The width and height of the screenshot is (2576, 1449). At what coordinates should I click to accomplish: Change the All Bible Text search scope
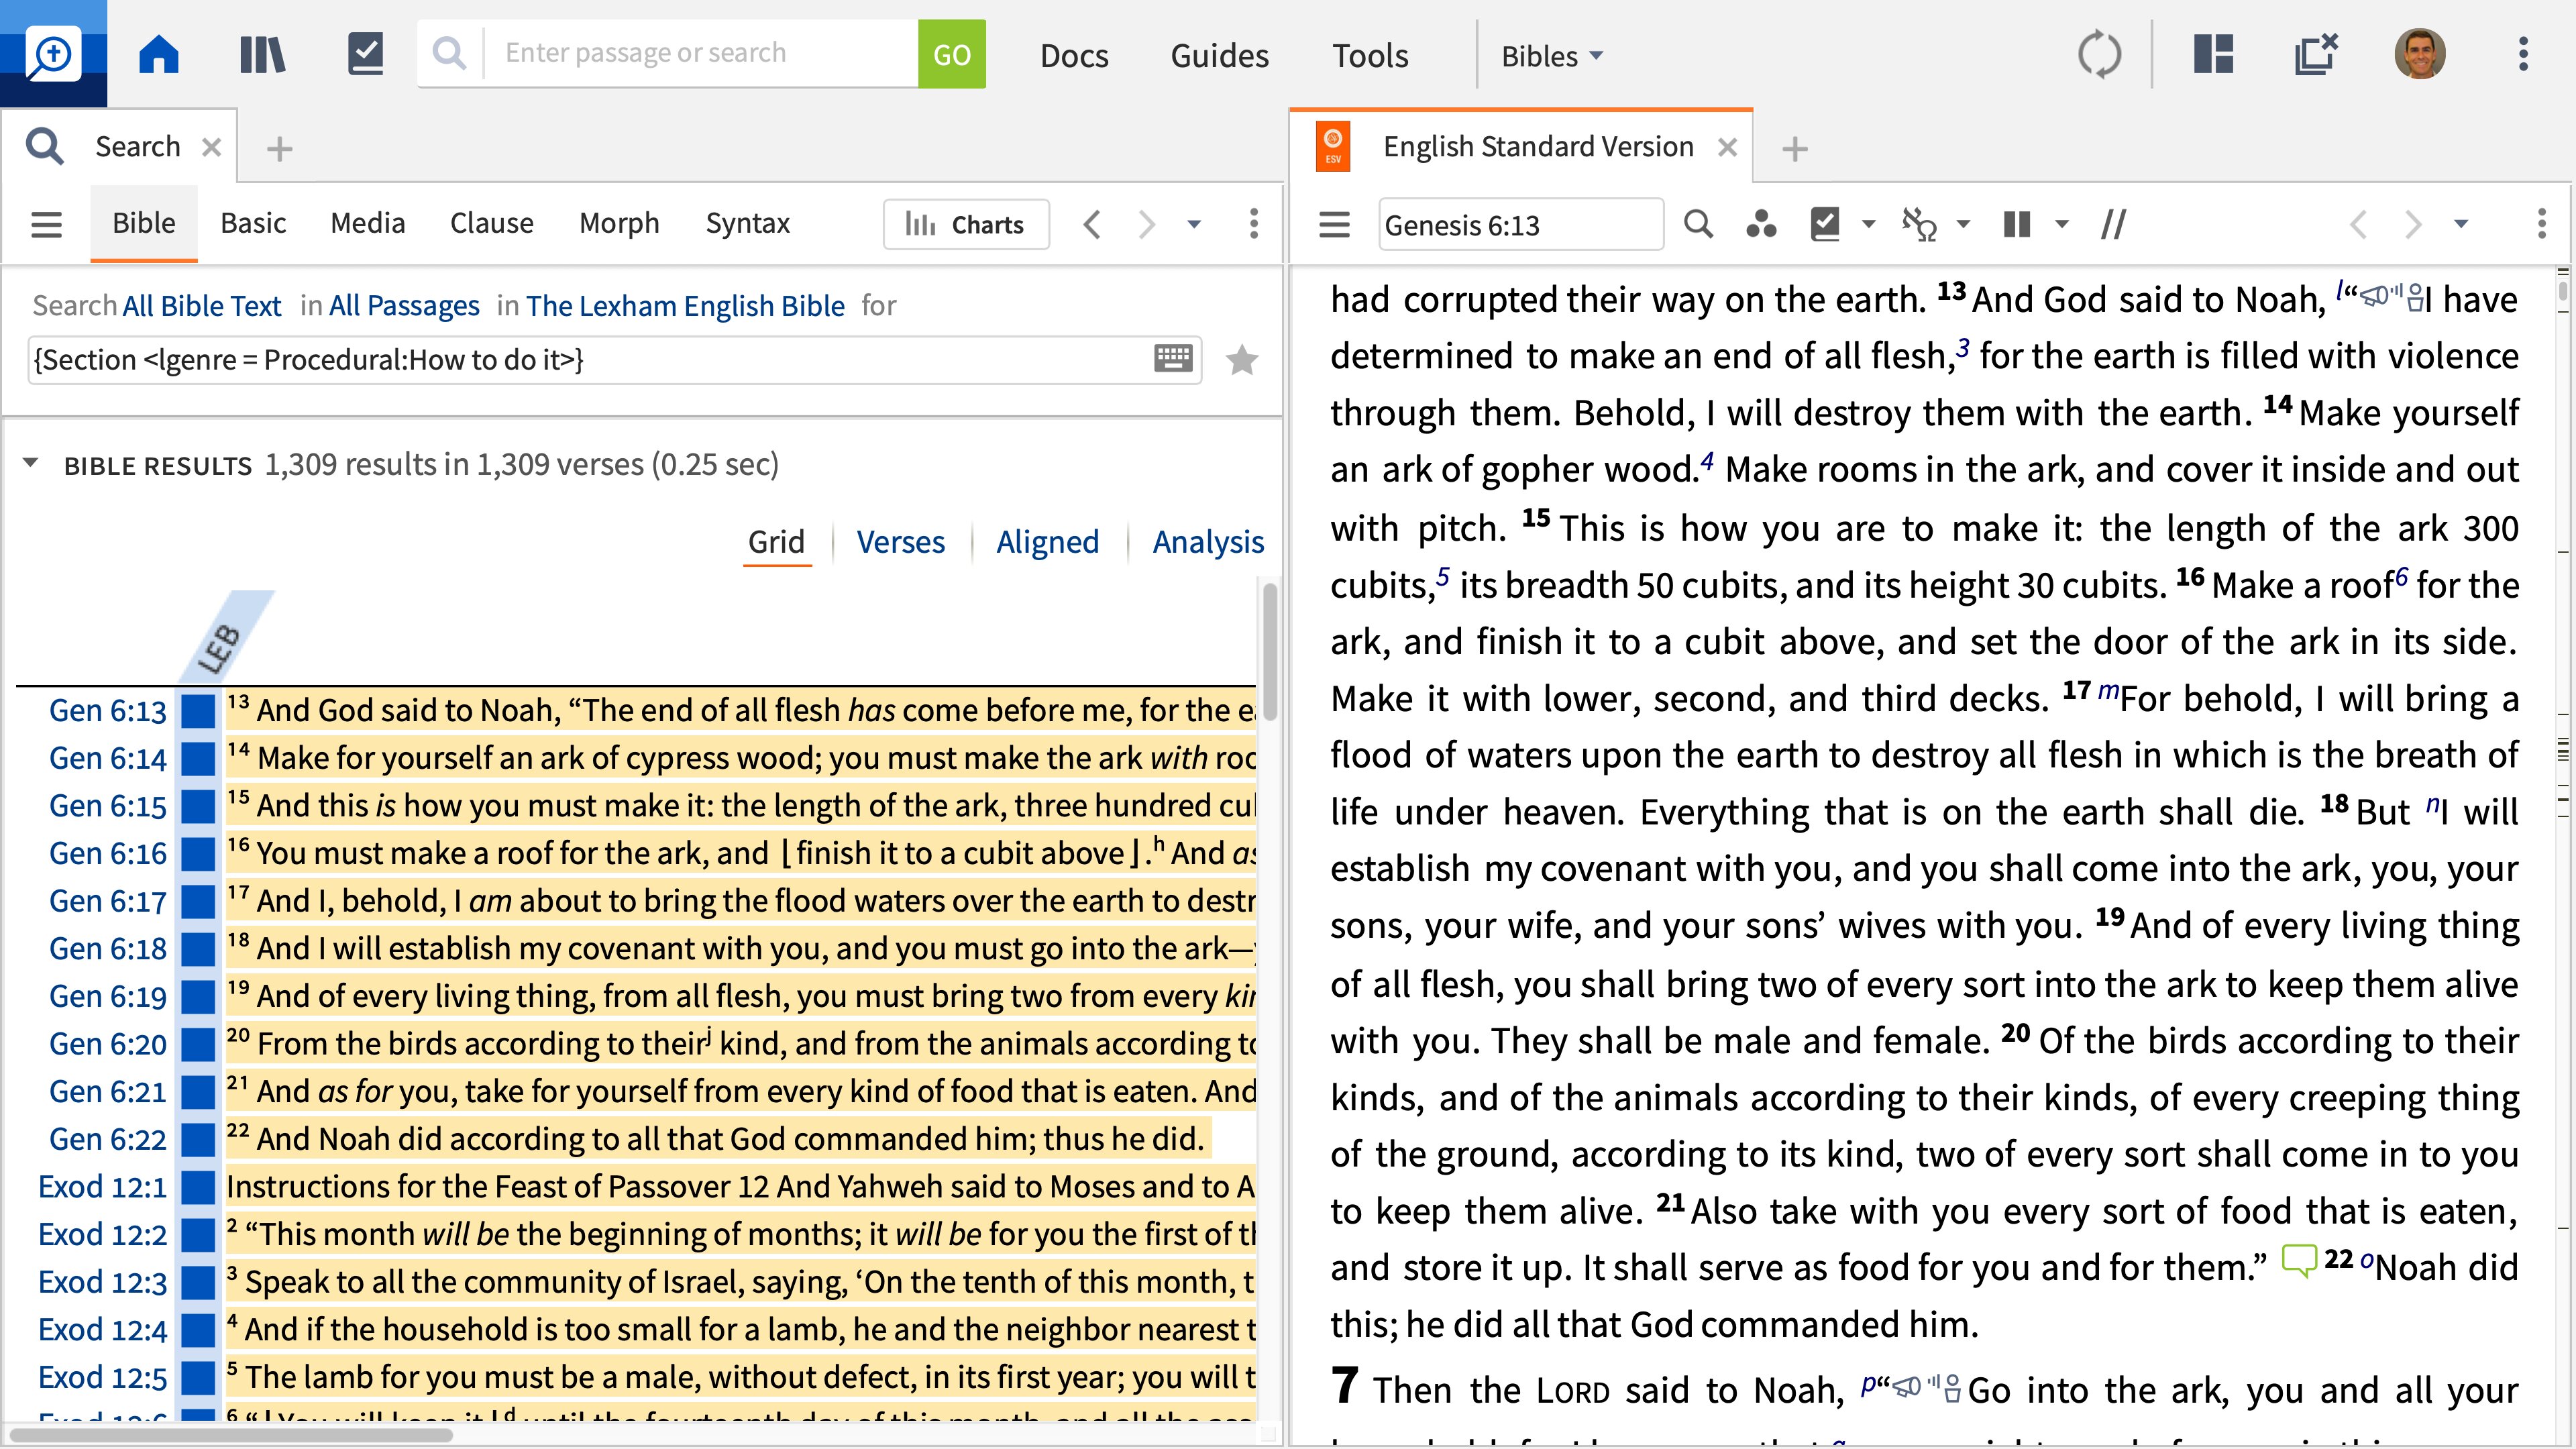pyautogui.click(x=202, y=305)
